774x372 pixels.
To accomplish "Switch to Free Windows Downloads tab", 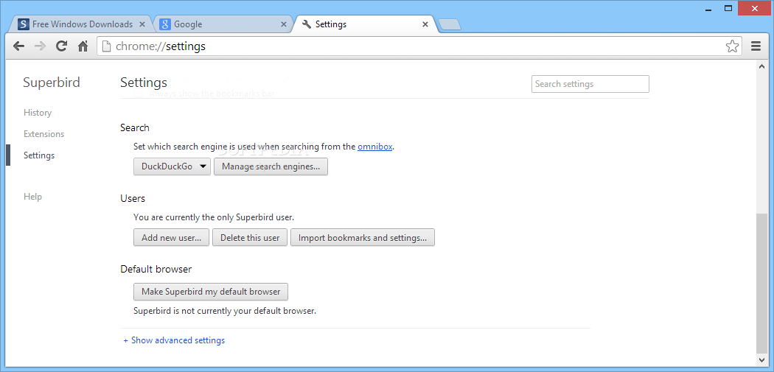I will pos(82,24).
